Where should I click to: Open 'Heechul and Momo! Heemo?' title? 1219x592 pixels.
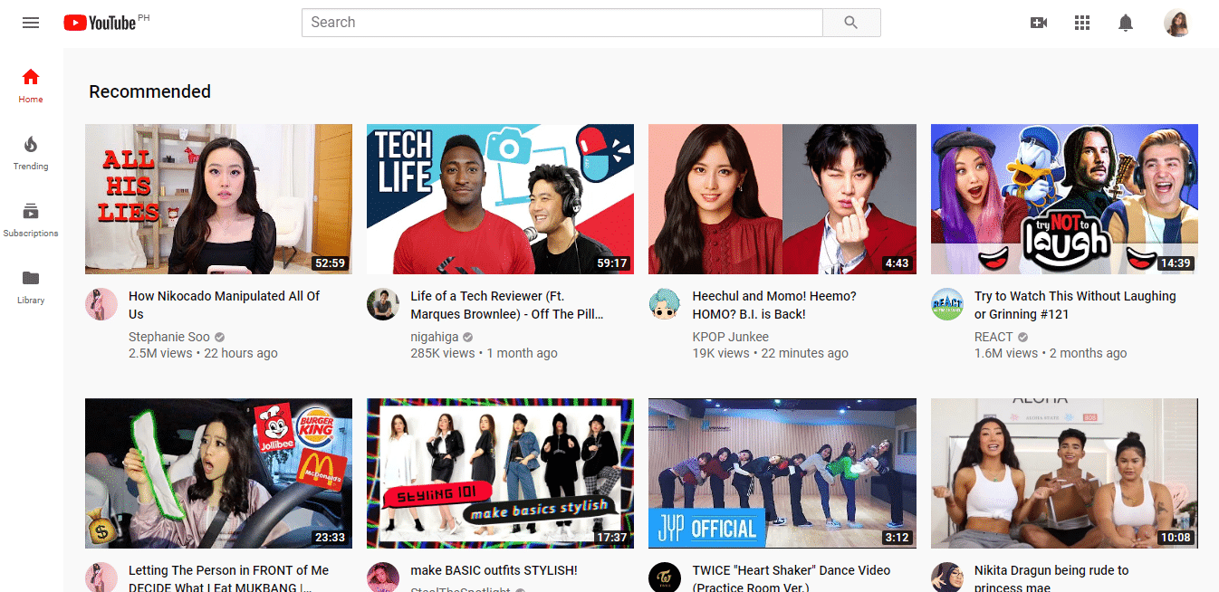(x=774, y=305)
